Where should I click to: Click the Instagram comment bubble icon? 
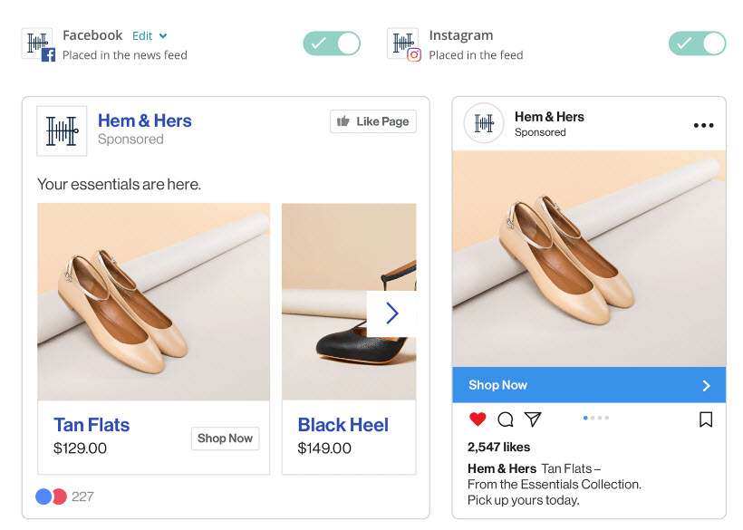[x=506, y=419]
